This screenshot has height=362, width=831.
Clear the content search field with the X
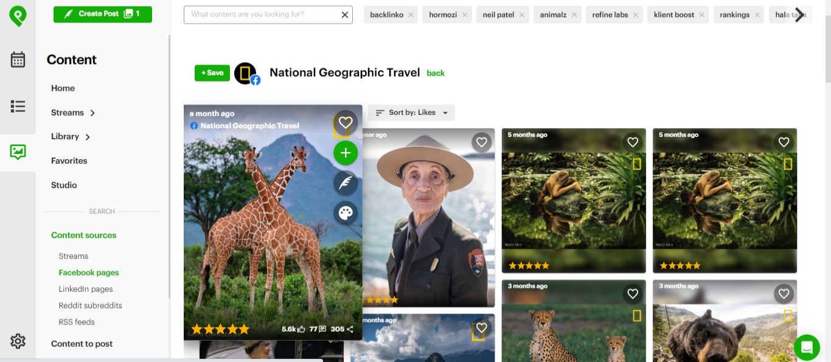(x=345, y=15)
